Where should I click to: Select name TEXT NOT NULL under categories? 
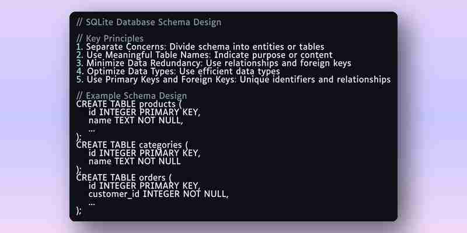[x=135, y=161]
